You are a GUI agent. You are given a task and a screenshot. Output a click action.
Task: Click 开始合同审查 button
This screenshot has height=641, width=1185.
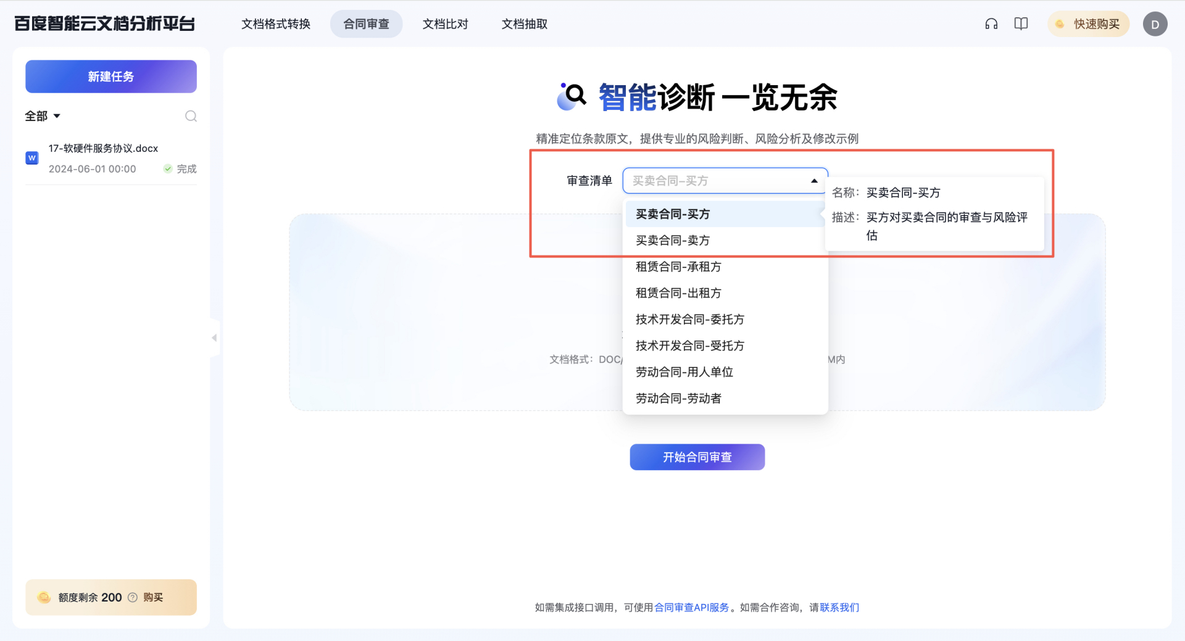coord(697,457)
